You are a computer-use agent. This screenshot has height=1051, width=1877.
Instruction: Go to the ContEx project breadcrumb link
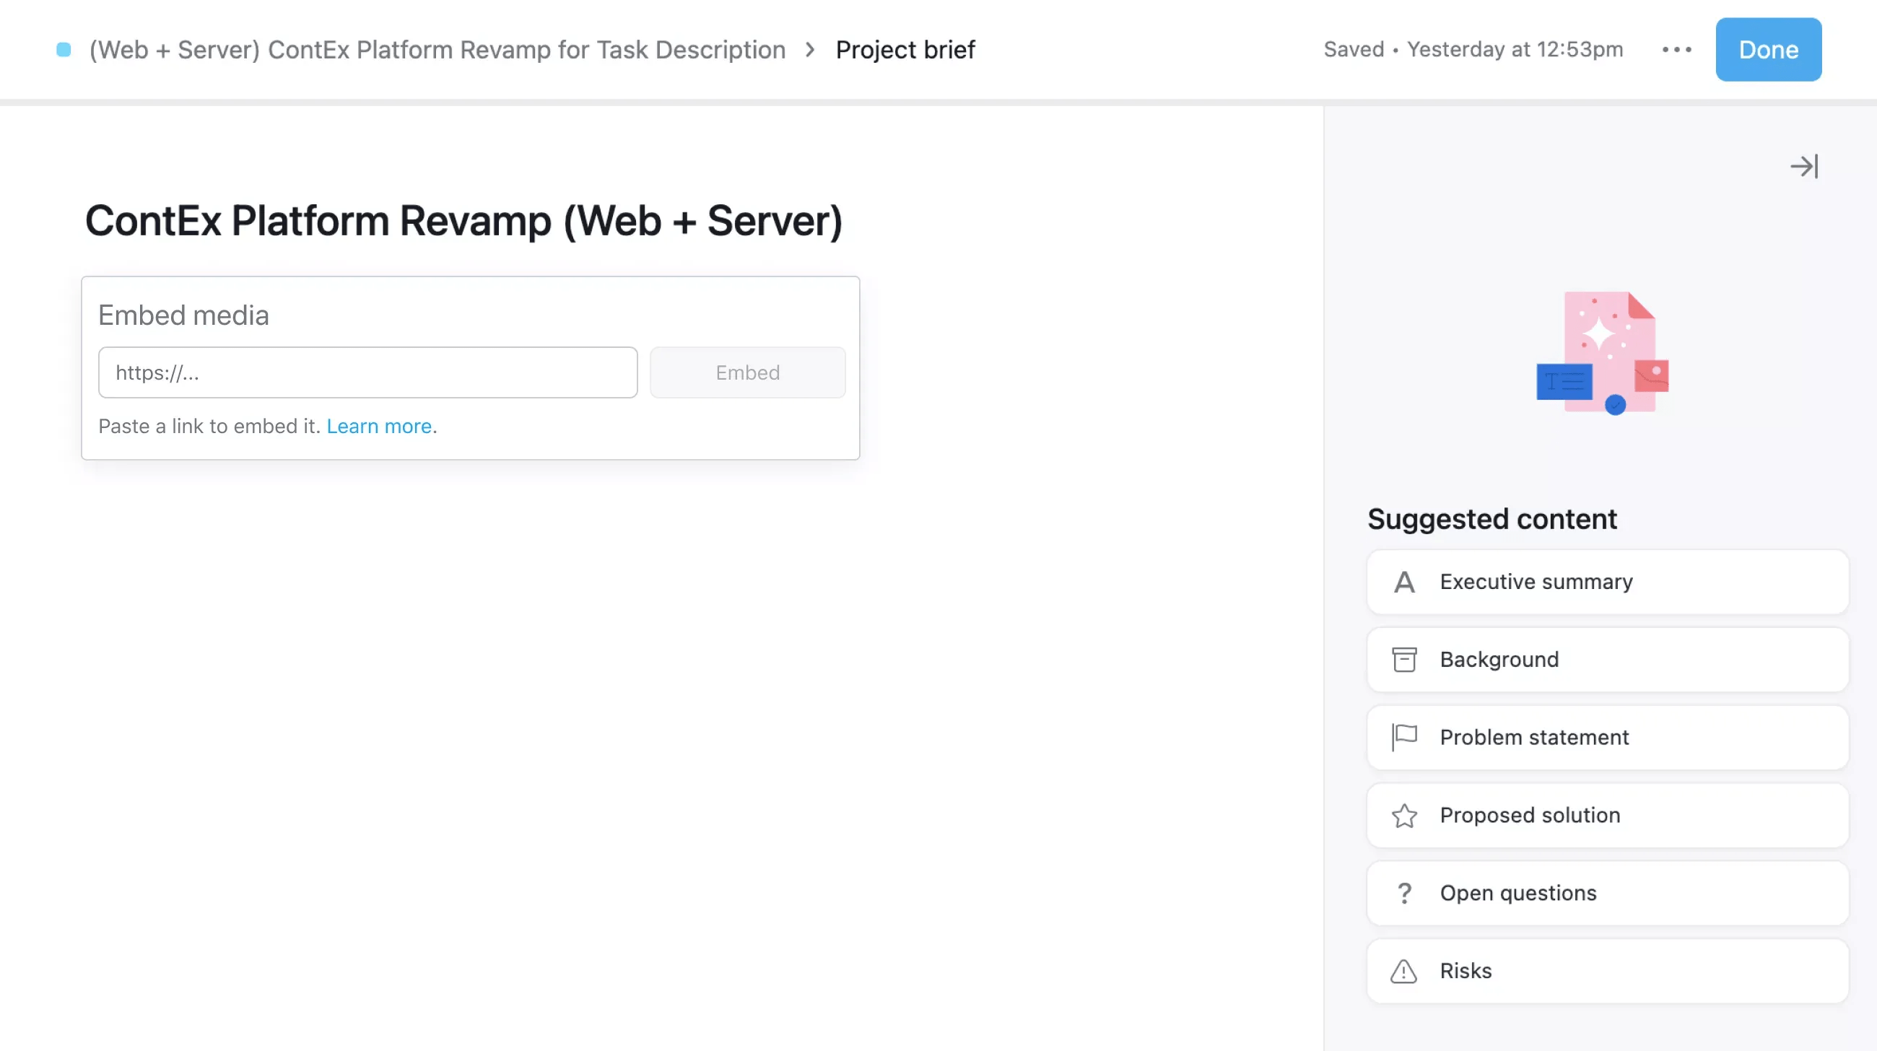click(x=437, y=50)
